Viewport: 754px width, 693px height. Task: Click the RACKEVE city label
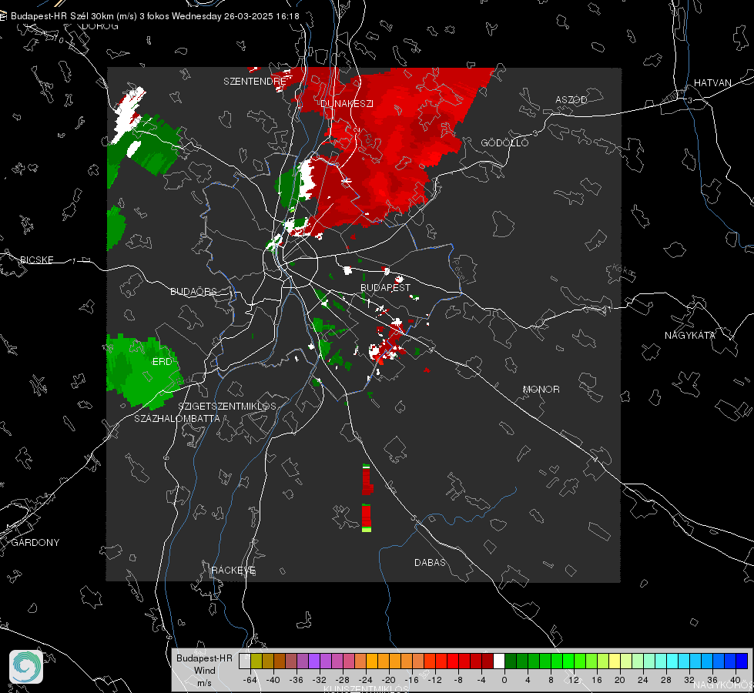pyautogui.click(x=233, y=571)
